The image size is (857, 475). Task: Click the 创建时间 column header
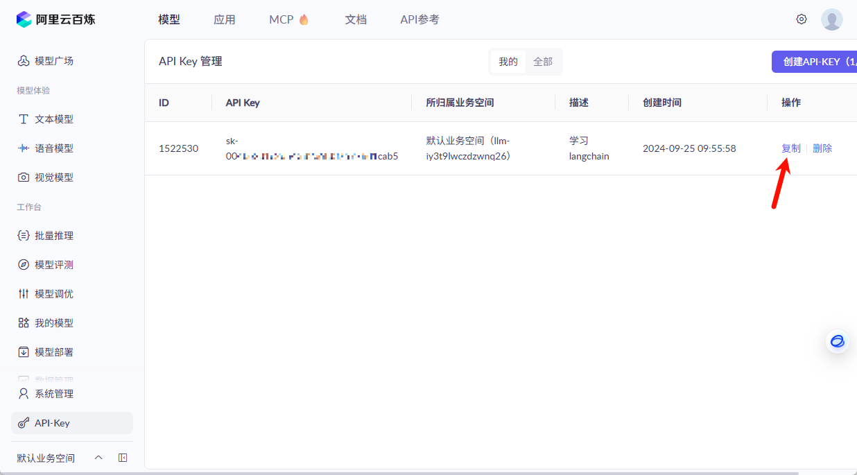point(662,103)
